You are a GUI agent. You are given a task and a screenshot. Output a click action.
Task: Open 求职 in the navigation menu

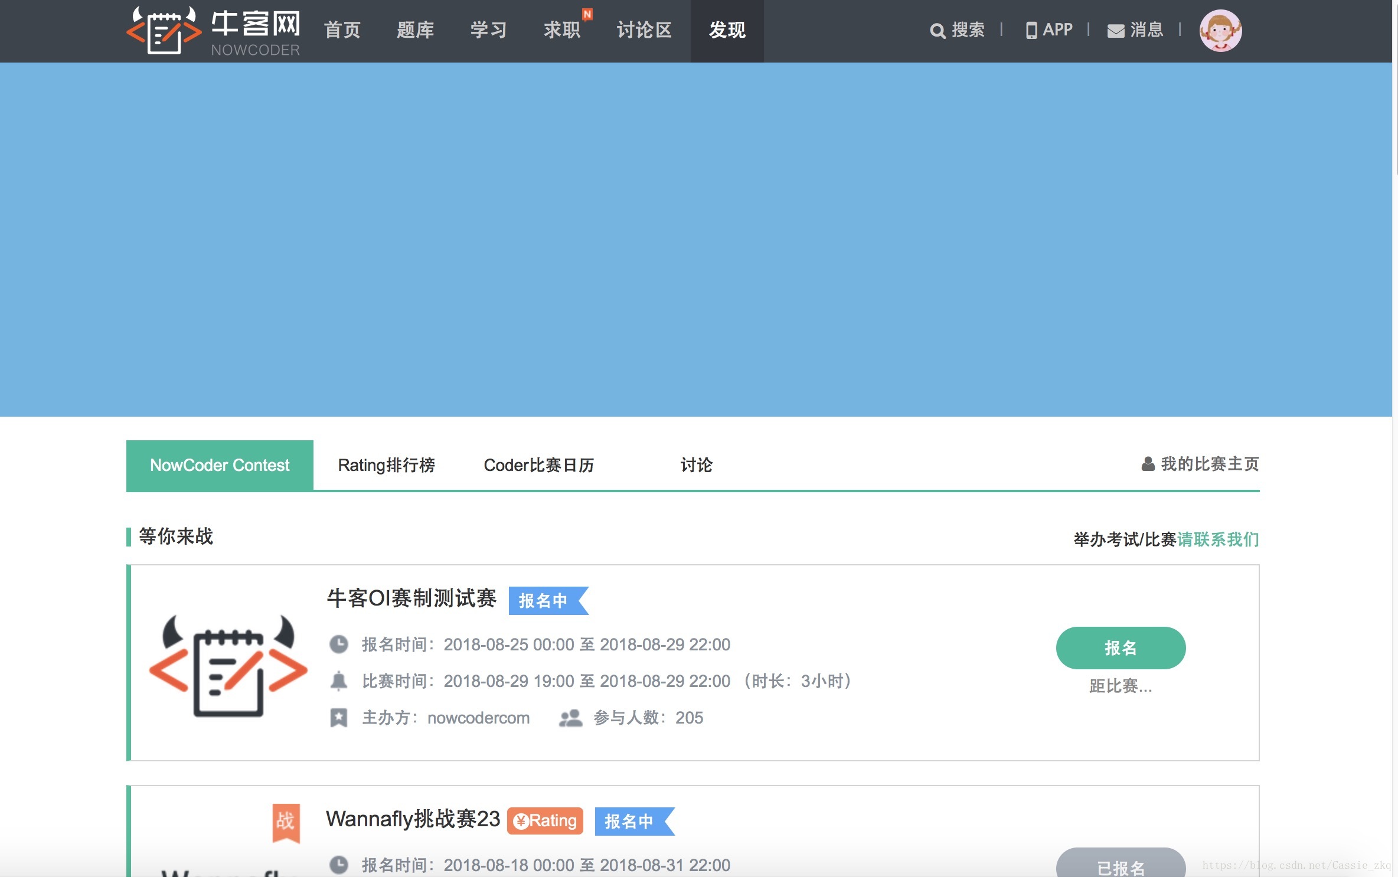(561, 30)
